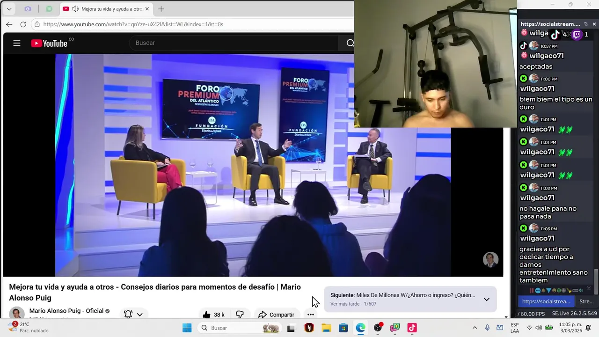Expand the Siguiente playlist panel chevron
Image resolution: width=599 pixels, height=337 pixels.
coord(487,300)
